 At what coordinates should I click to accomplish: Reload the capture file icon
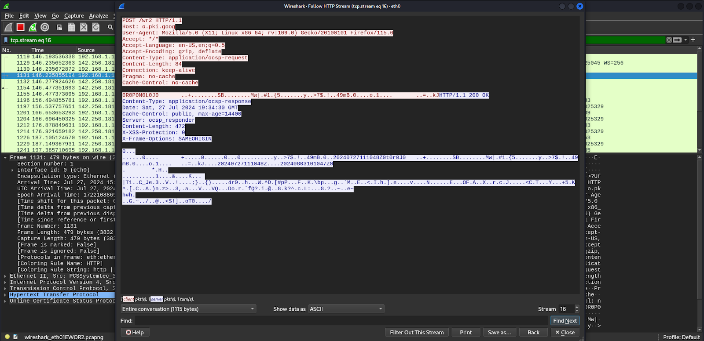[96, 27]
